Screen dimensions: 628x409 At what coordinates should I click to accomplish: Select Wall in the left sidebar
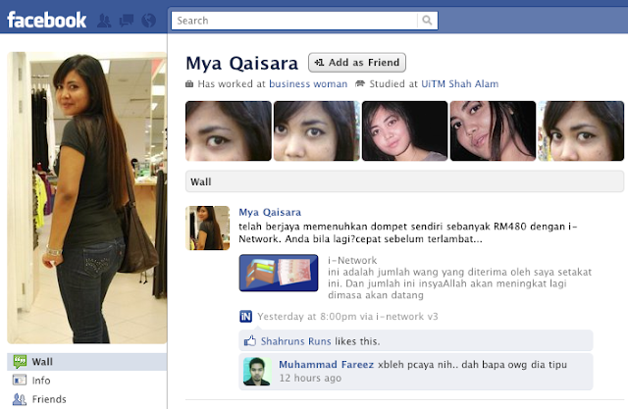(87, 362)
